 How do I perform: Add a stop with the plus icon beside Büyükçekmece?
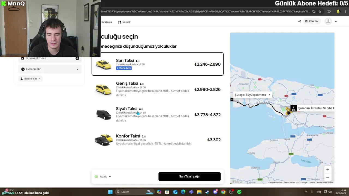point(77,58)
